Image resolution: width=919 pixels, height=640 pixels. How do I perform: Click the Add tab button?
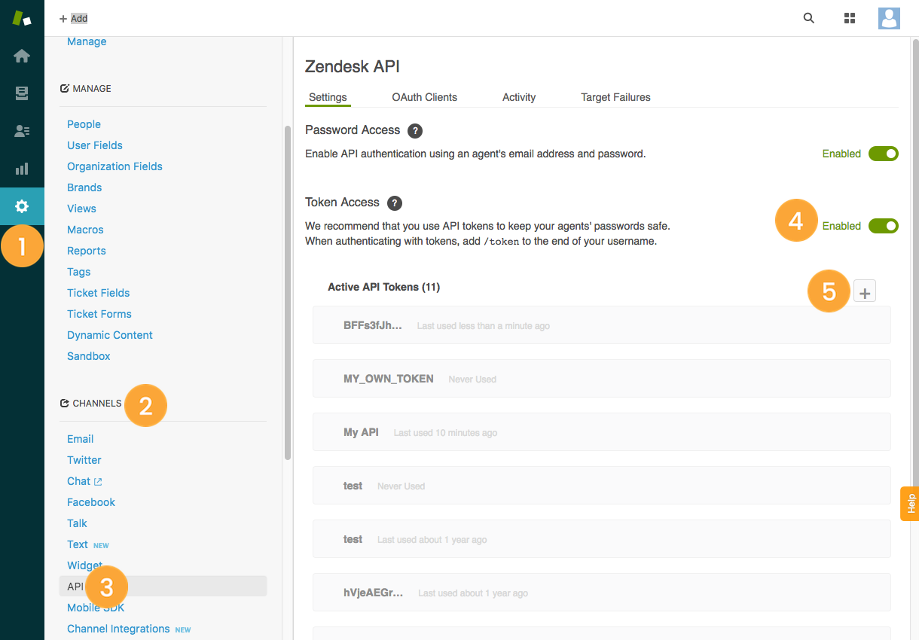tap(74, 18)
